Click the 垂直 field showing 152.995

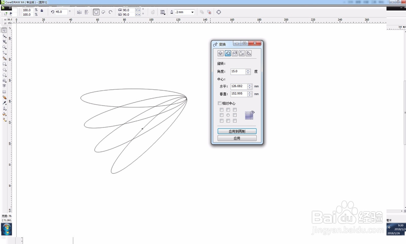click(239, 94)
